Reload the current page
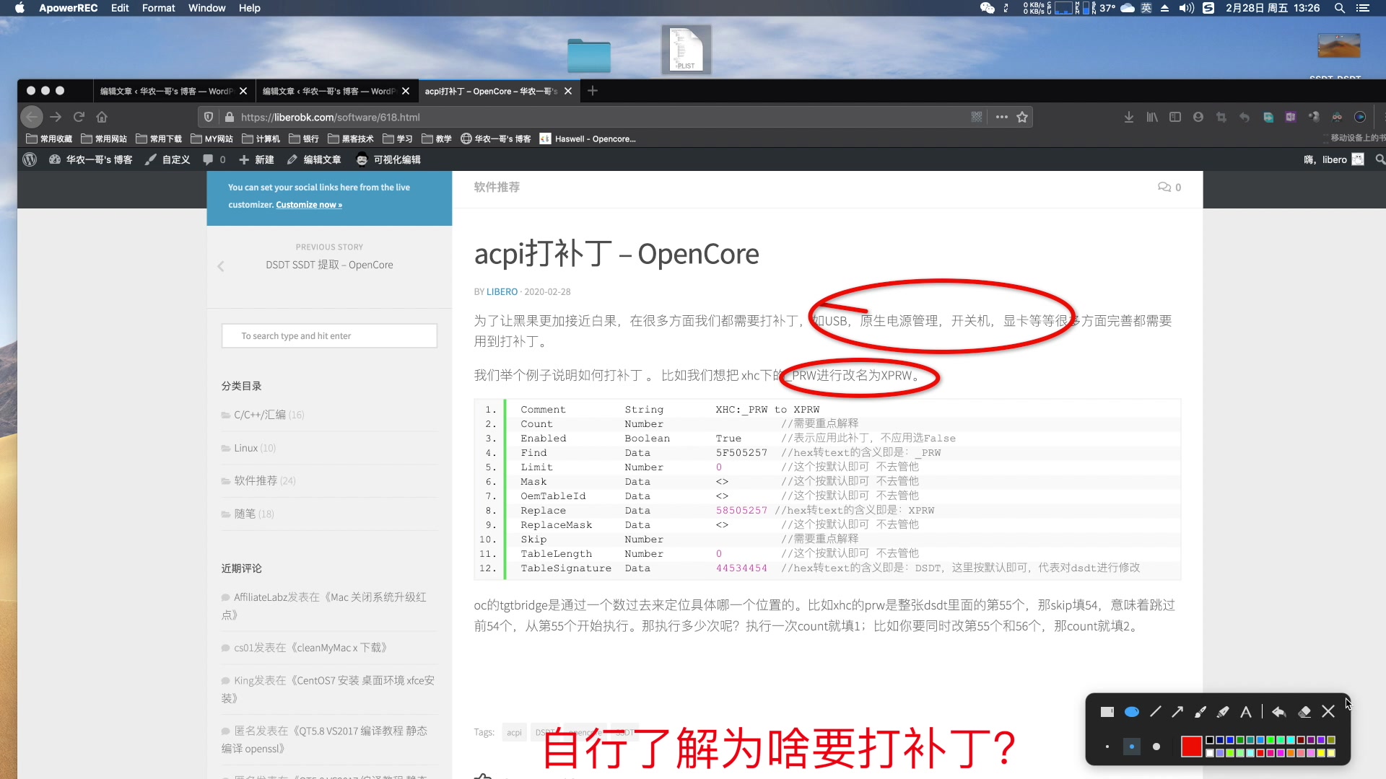This screenshot has height=779, width=1386. click(79, 117)
